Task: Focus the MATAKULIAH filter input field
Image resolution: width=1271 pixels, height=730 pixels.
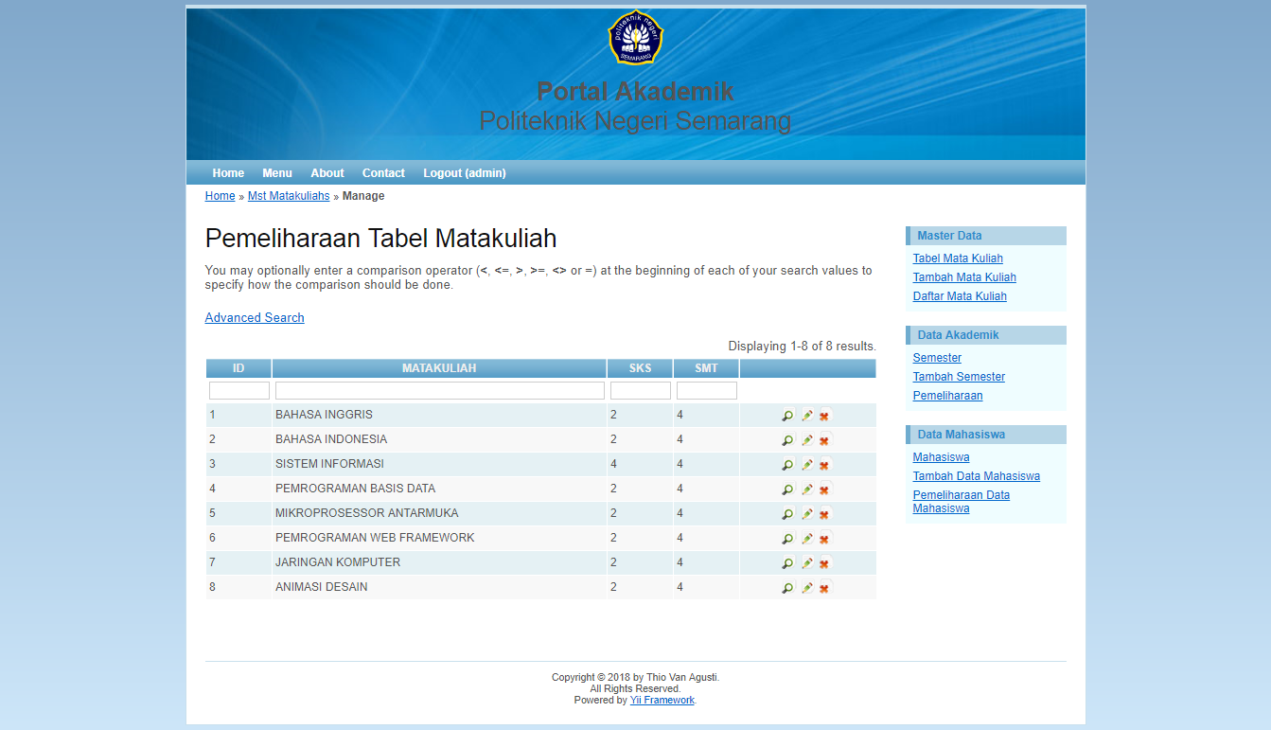Action: click(440, 391)
